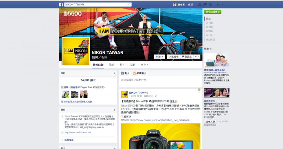
Task: Select the About tab
Action: [x=111, y=64]
